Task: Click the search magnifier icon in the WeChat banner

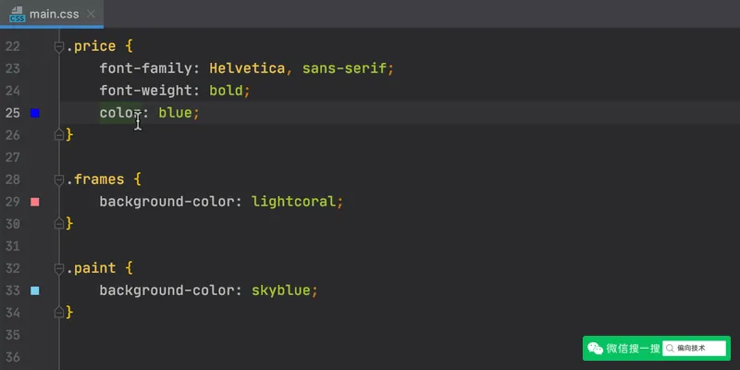Action: [670, 349]
